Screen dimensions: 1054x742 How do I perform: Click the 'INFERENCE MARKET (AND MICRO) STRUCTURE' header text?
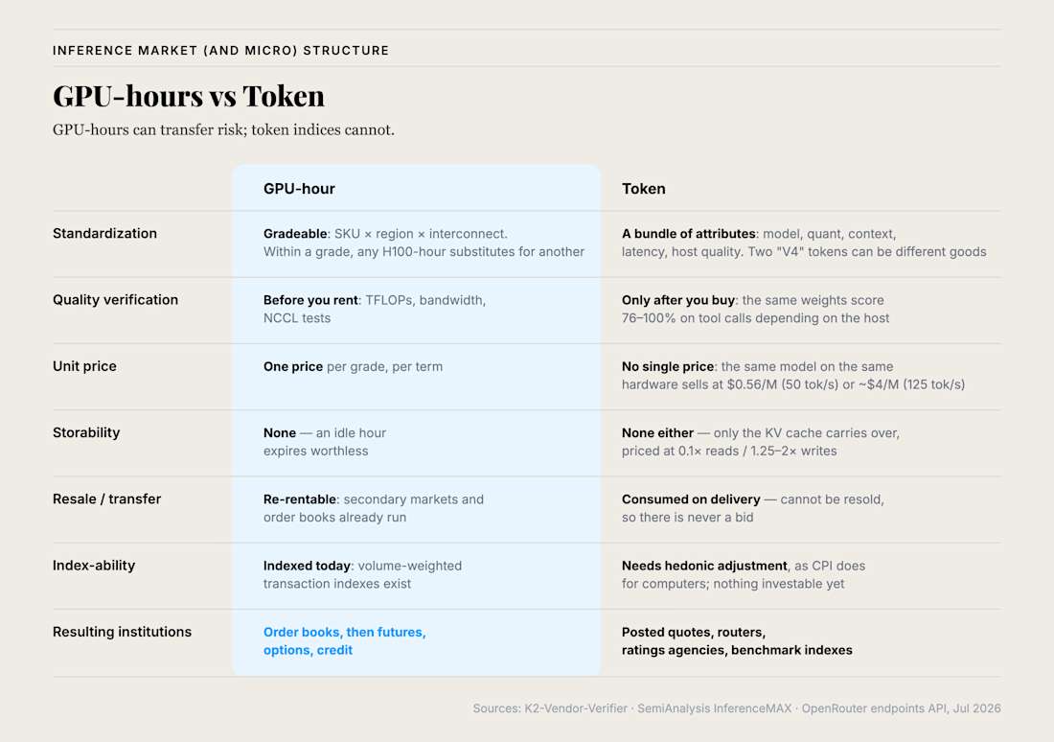coord(220,51)
